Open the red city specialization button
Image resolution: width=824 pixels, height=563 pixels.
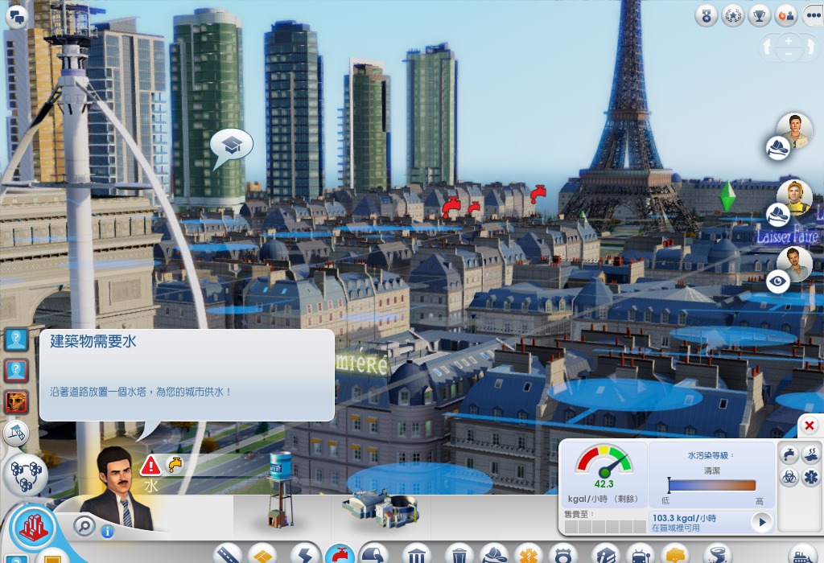click(34, 528)
